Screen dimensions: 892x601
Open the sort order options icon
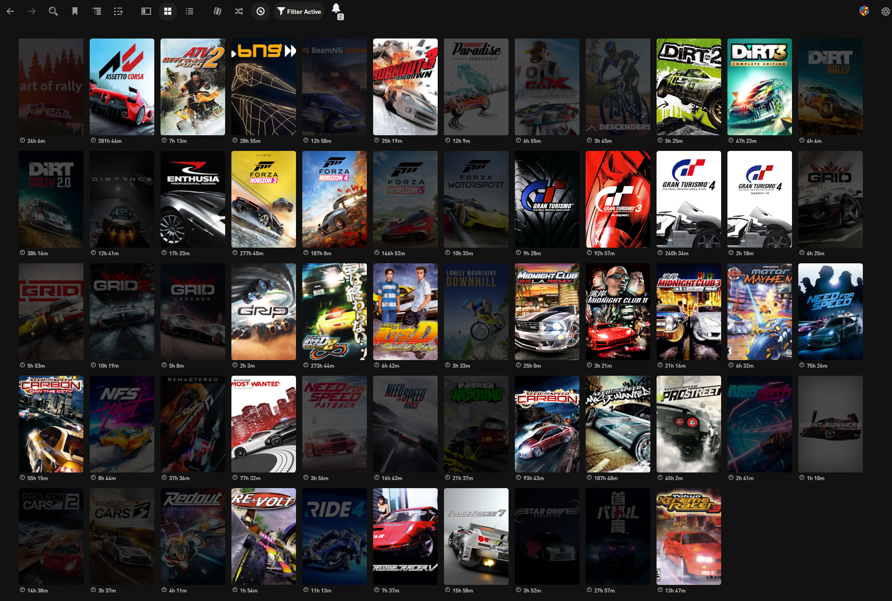(x=118, y=11)
